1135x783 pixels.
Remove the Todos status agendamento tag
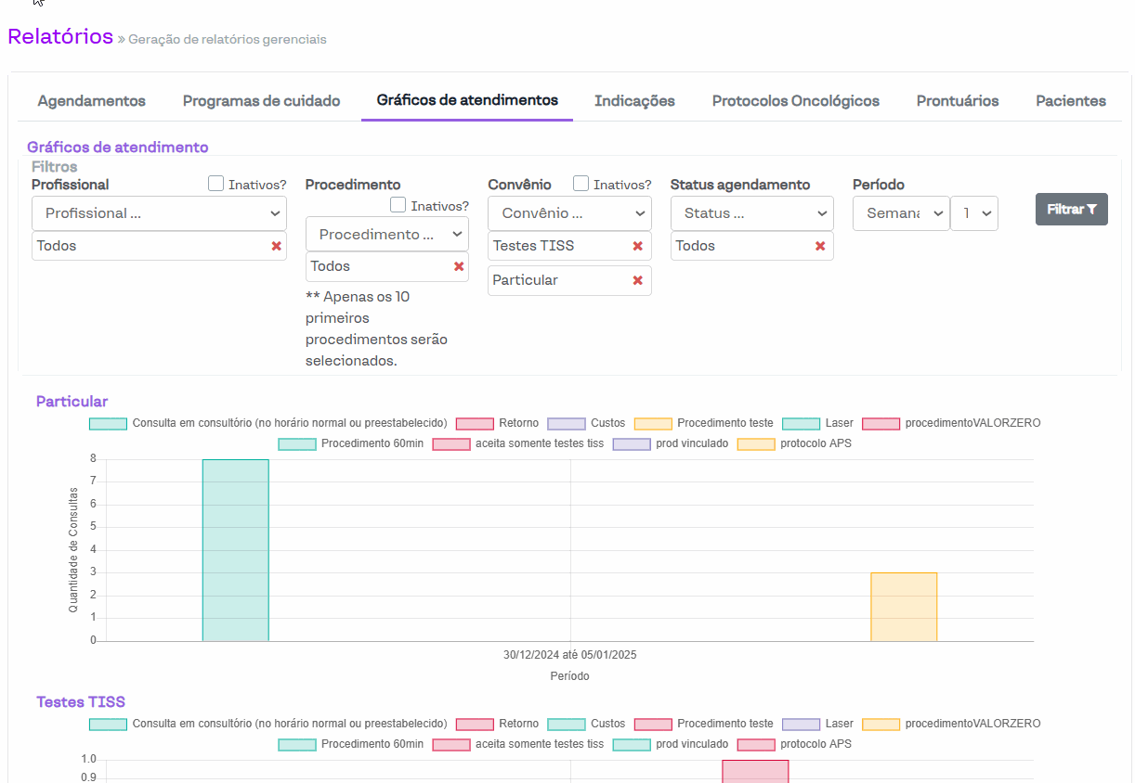click(x=820, y=246)
